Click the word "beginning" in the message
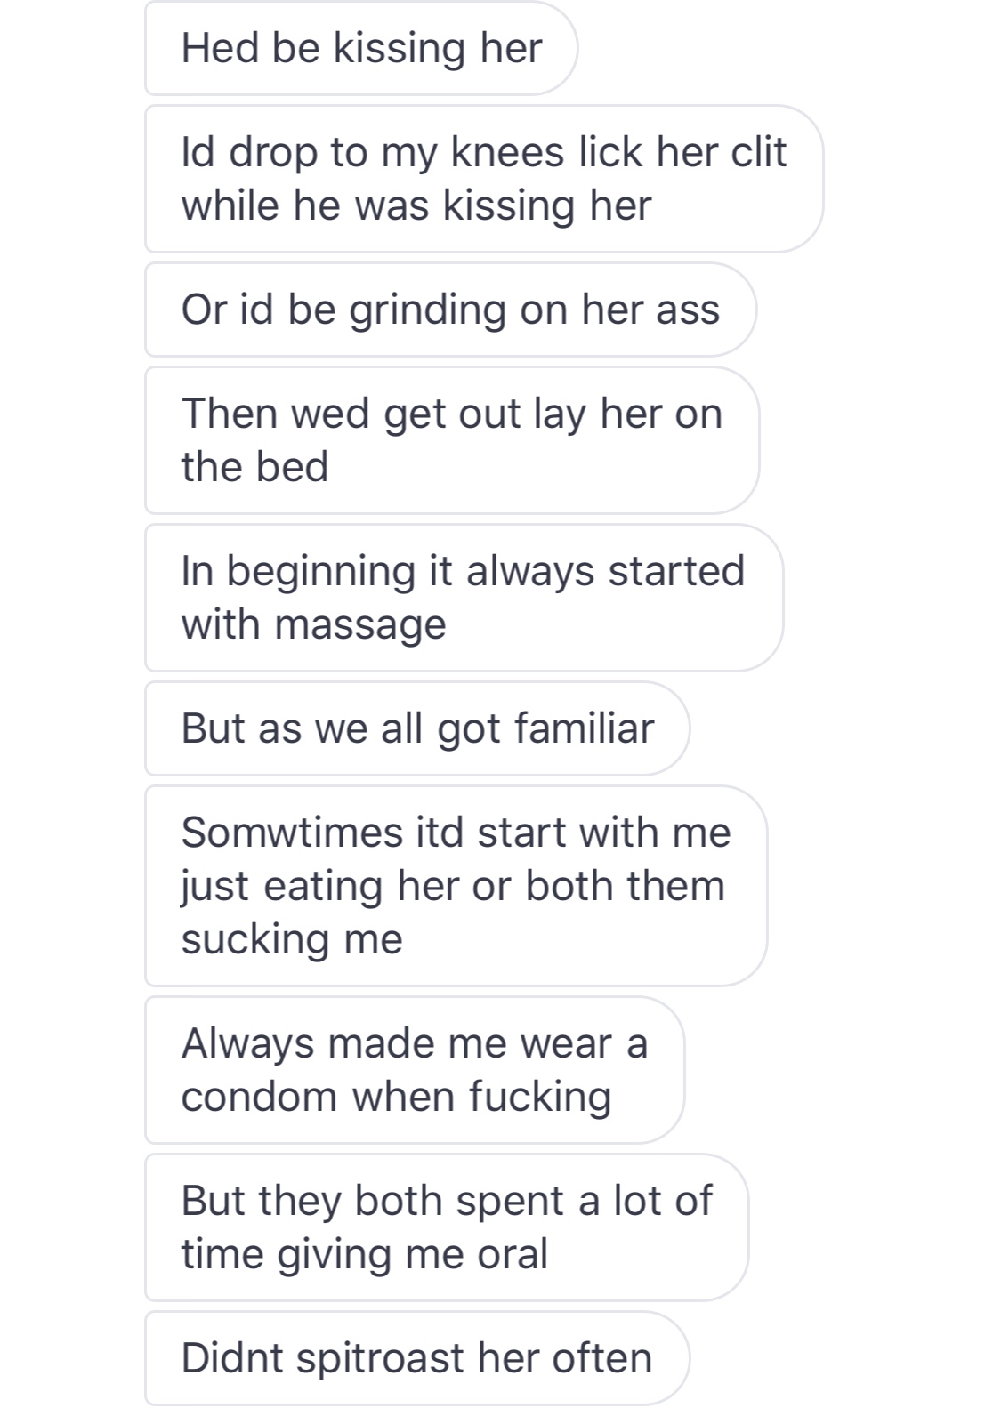 point(320,572)
